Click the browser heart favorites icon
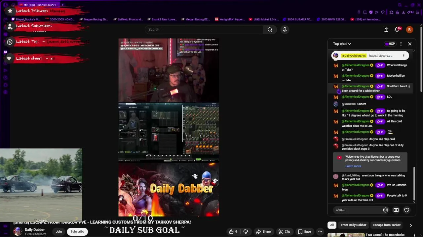Image resolution: width=423 pixels, height=237 pixels. point(383,12)
